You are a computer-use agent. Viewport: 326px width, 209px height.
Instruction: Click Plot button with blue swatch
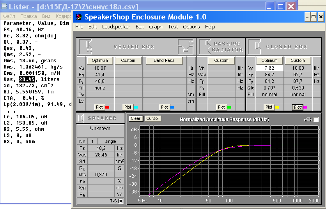pyautogui.click(x=165, y=107)
